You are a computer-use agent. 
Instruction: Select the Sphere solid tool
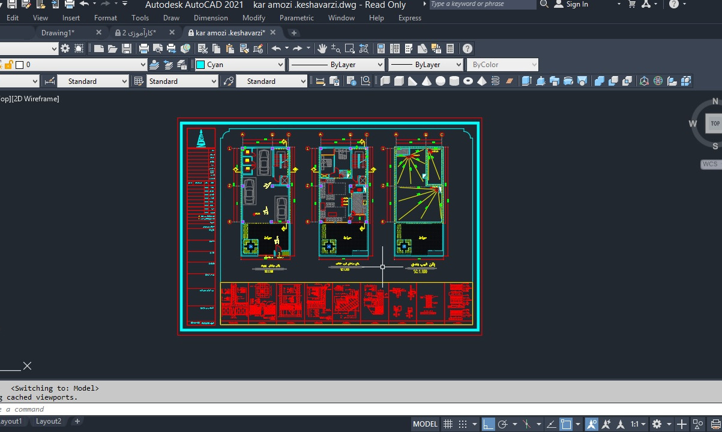pyautogui.click(x=441, y=81)
